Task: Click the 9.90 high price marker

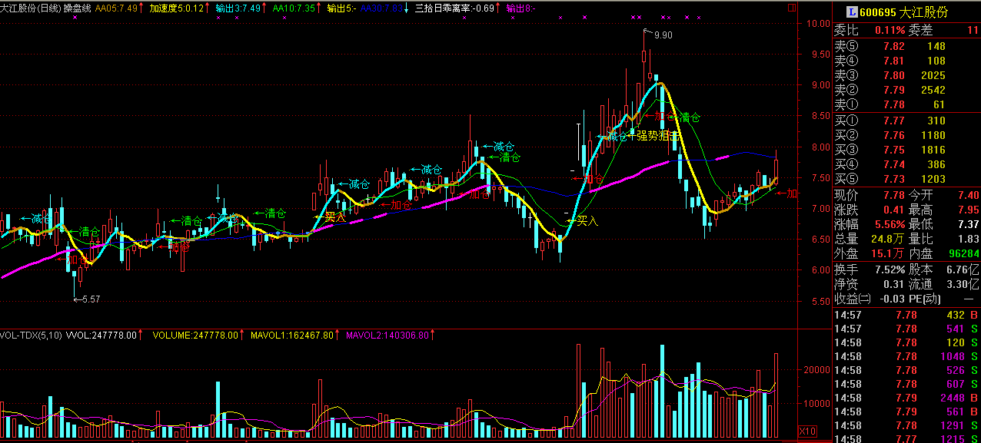Action: click(x=663, y=35)
